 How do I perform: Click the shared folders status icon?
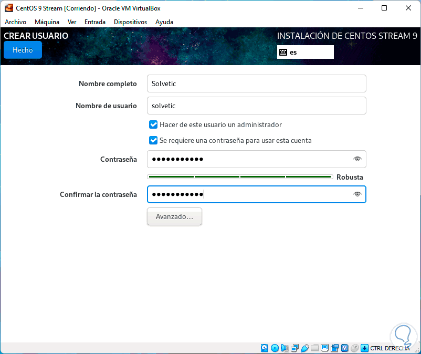[x=314, y=348]
